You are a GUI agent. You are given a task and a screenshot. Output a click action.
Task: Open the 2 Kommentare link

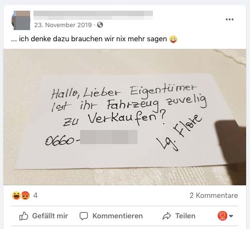[214, 196]
